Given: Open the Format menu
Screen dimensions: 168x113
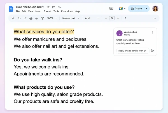Looking at the screenshot, I should click(x=47, y=11).
